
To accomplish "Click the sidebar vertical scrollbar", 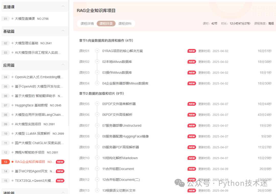I will tap(68, 63).
